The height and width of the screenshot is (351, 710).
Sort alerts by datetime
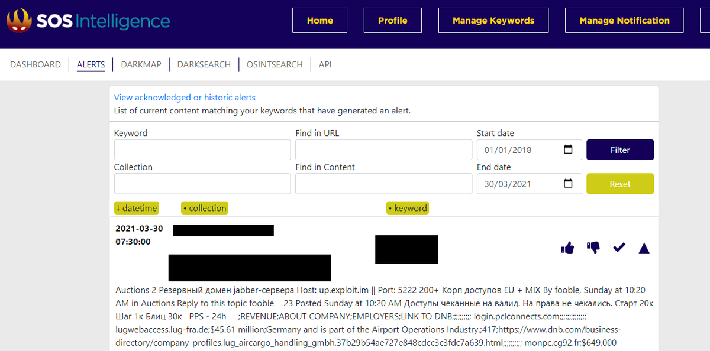pos(137,208)
